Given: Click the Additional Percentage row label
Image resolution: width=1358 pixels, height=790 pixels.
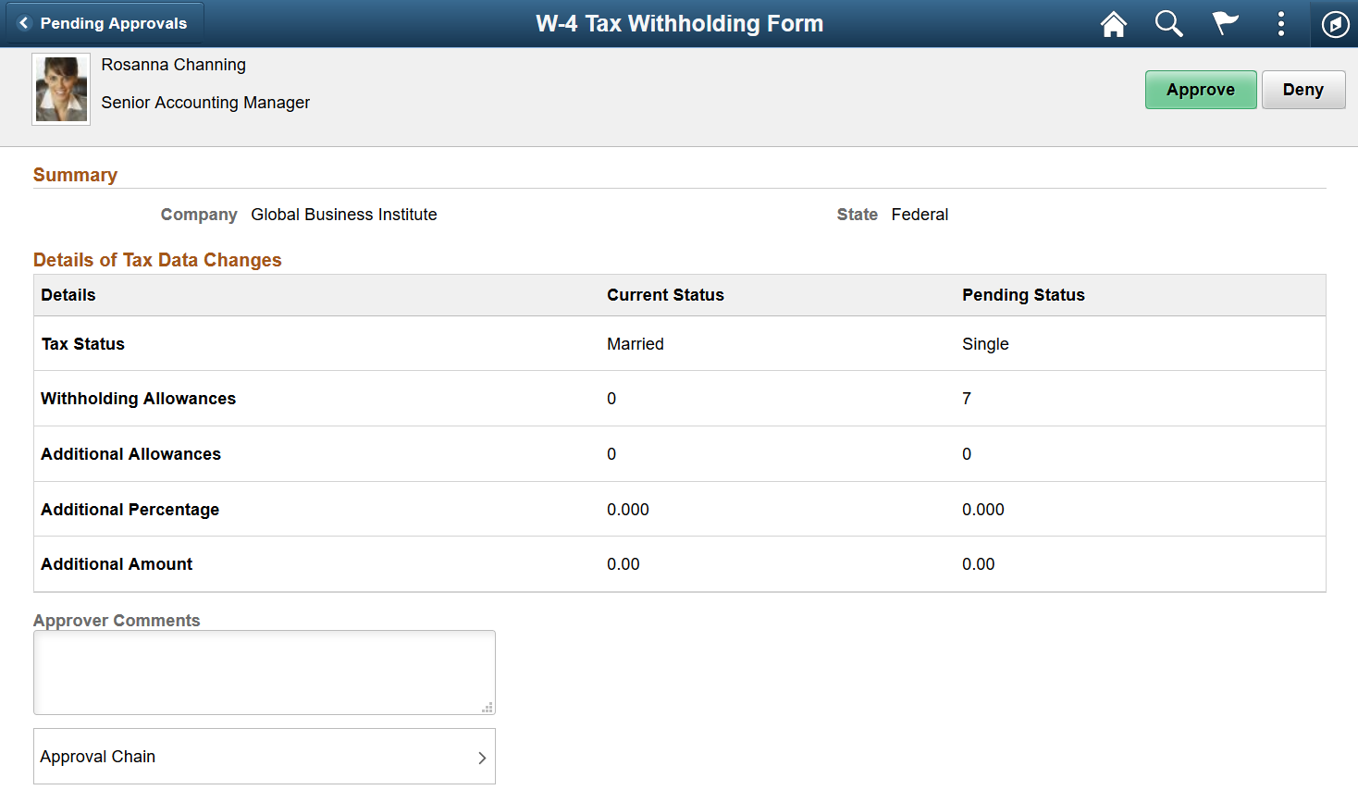Looking at the screenshot, I should (130, 510).
